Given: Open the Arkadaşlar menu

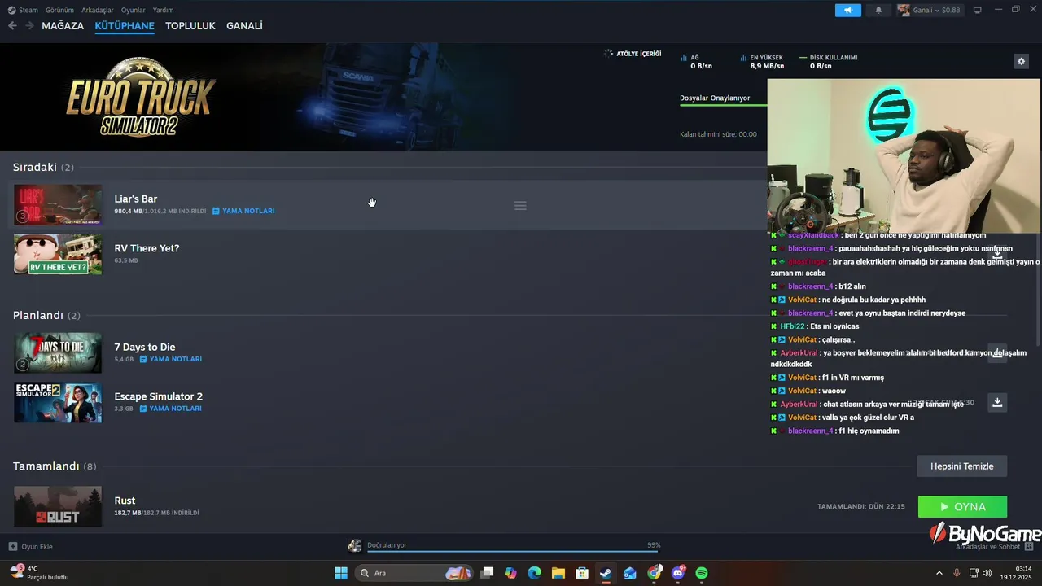Looking at the screenshot, I should pos(98,10).
